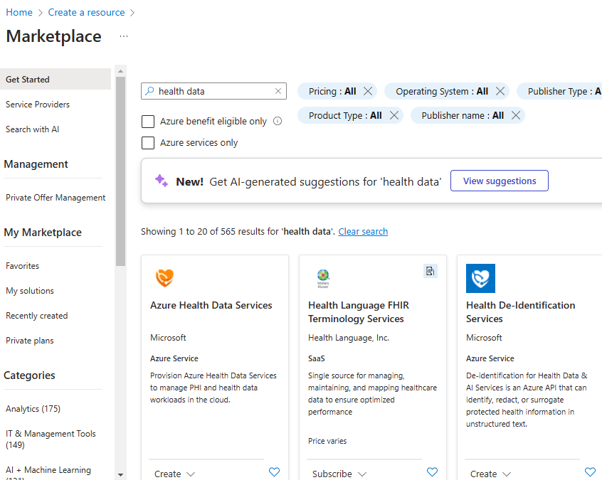602x480 pixels.
Task: Select Favorites under My Marketplace
Action: click(x=22, y=266)
